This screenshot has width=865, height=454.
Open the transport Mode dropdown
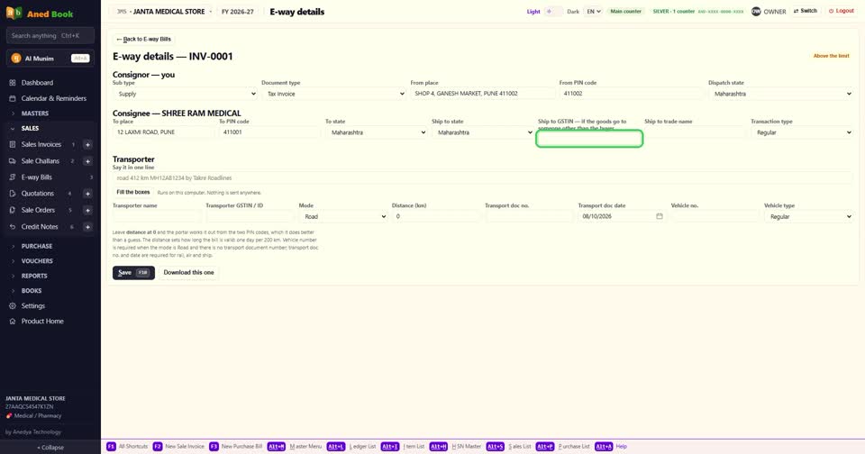[x=343, y=217]
